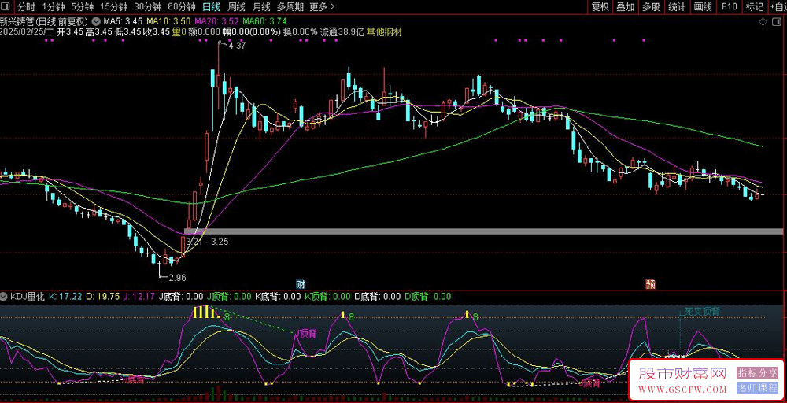Open the MA indicator settings dropdown arrow
The image size is (787, 403).
click(96, 21)
